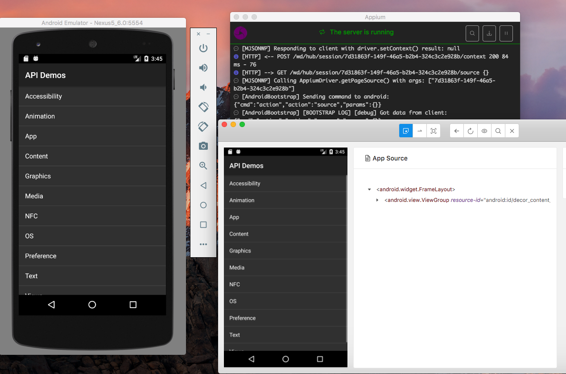
Task: Rotate emulator left using toolbar icon
Action: point(203,107)
